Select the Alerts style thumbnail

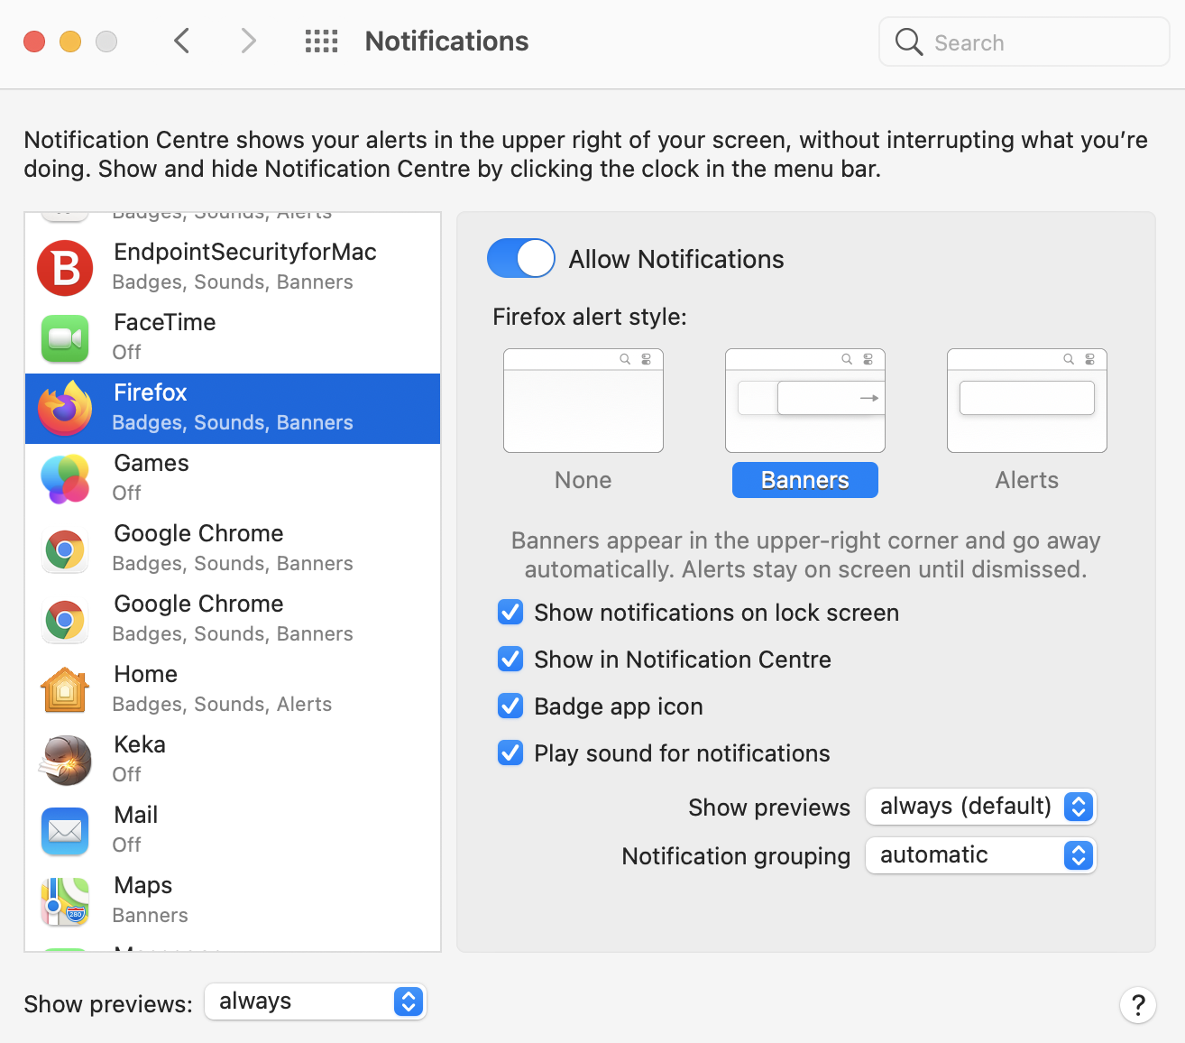point(1027,401)
